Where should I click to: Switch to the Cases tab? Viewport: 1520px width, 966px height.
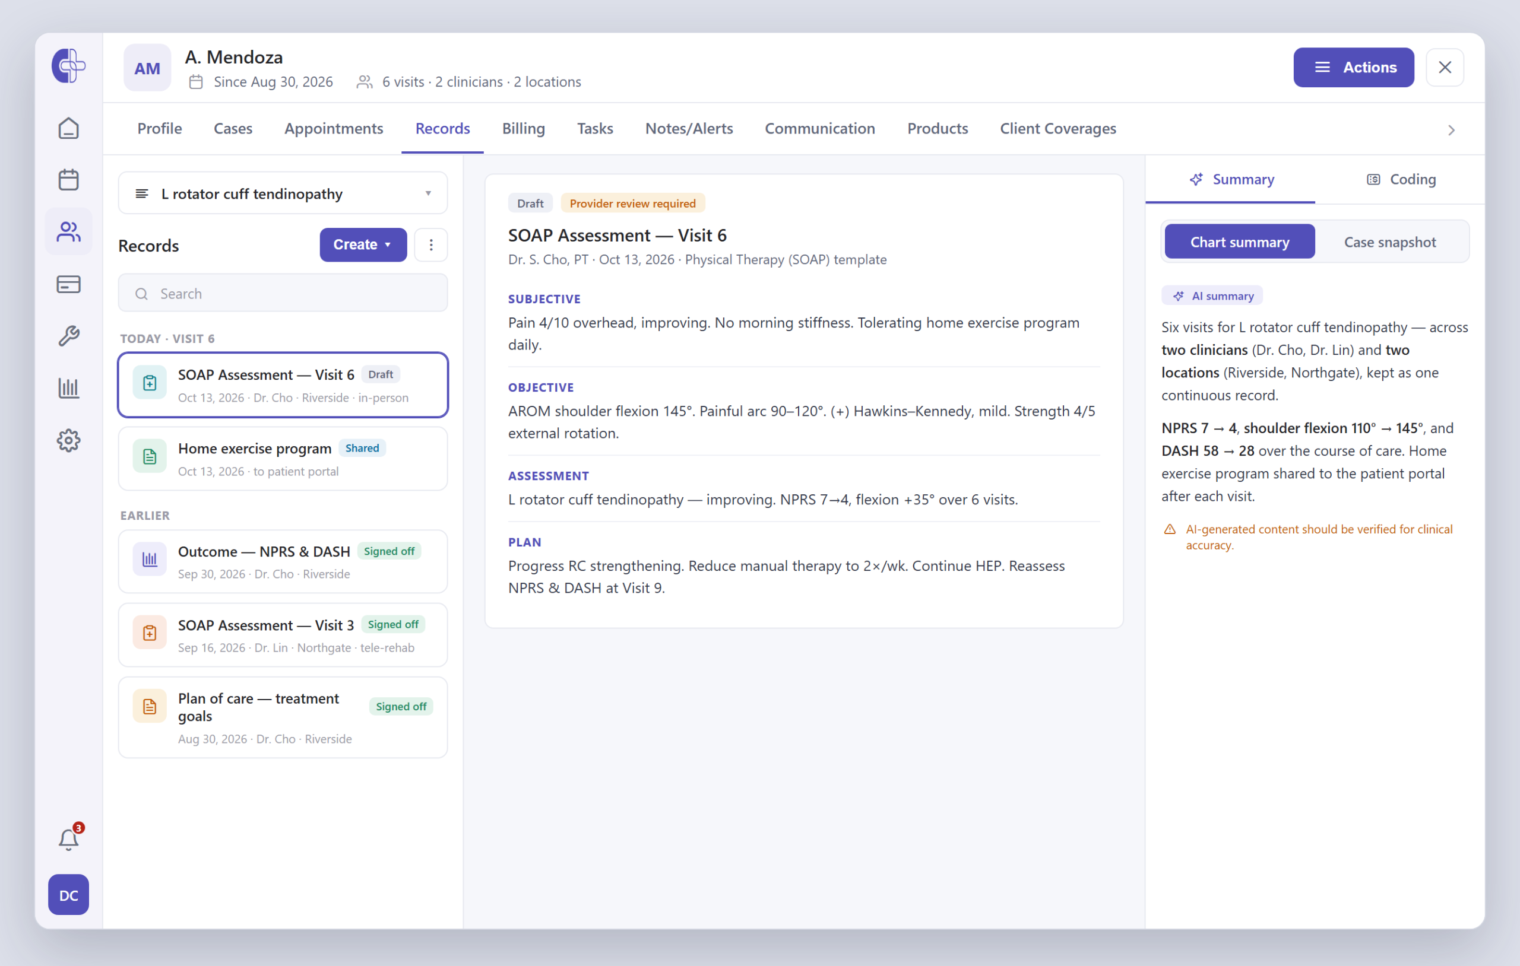pos(233,129)
